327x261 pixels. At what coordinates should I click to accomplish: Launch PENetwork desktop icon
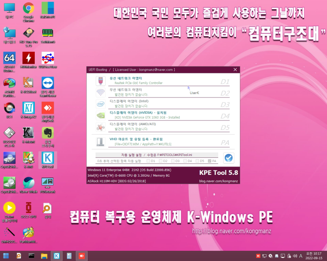[48, 185]
